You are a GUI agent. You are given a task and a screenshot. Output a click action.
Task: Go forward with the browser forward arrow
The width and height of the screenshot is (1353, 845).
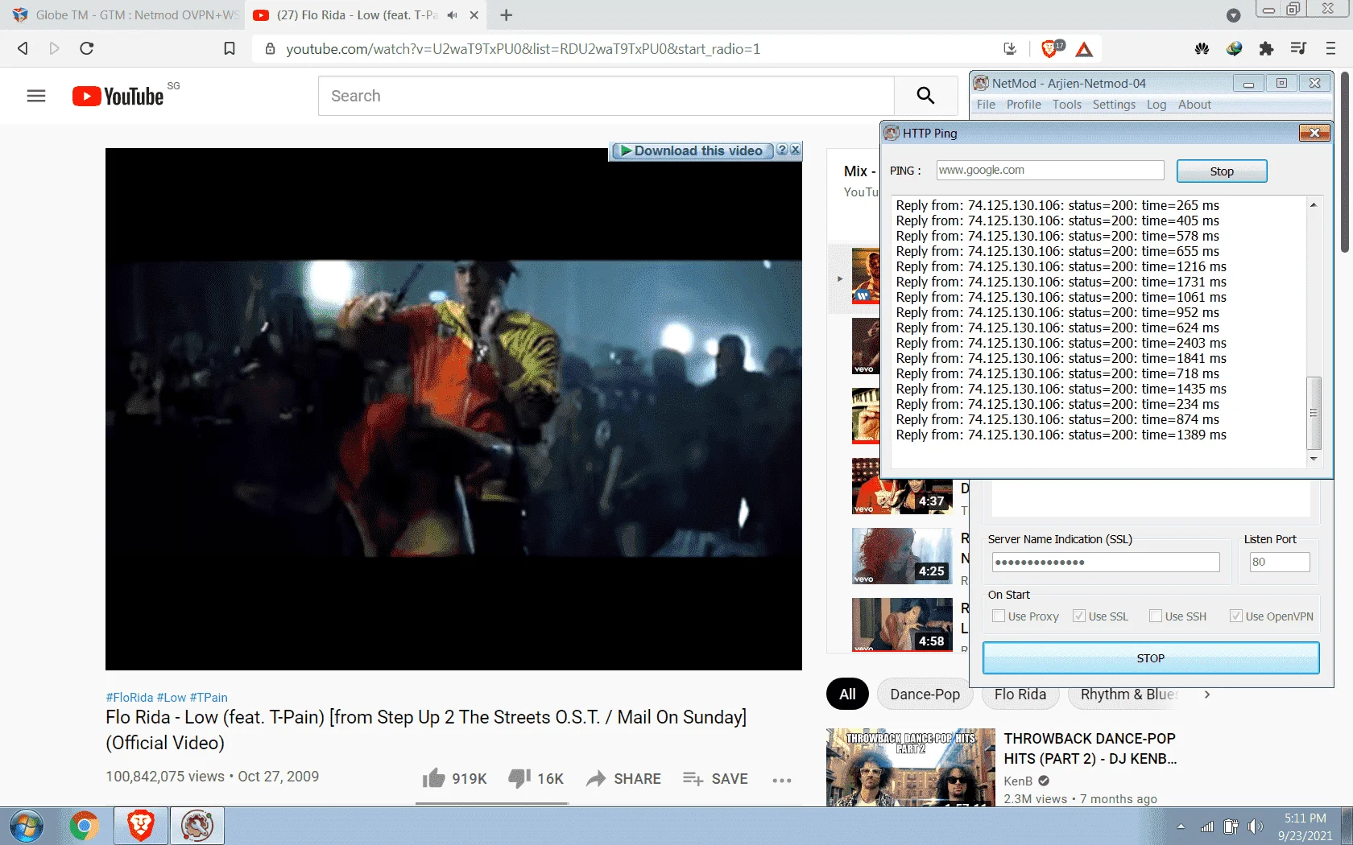[54, 48]
